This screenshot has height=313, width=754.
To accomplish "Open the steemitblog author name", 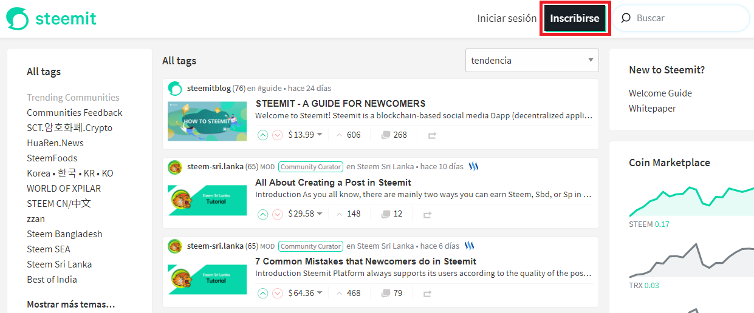I will (209, 89).
